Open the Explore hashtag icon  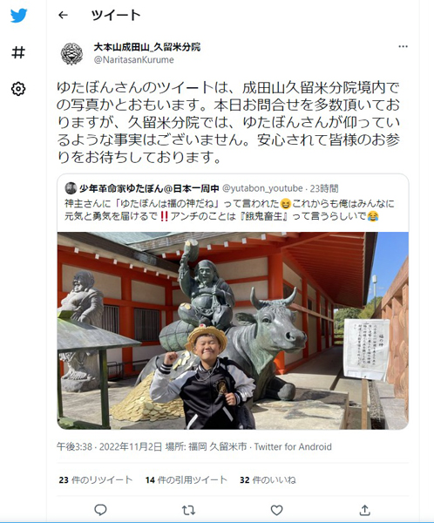(x=18, y=52)
